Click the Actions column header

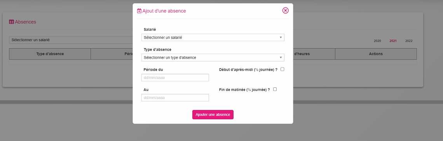[x=376, y=54]
